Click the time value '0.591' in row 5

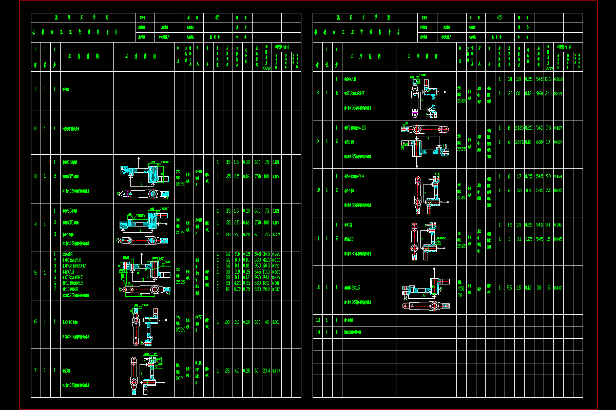276,265
